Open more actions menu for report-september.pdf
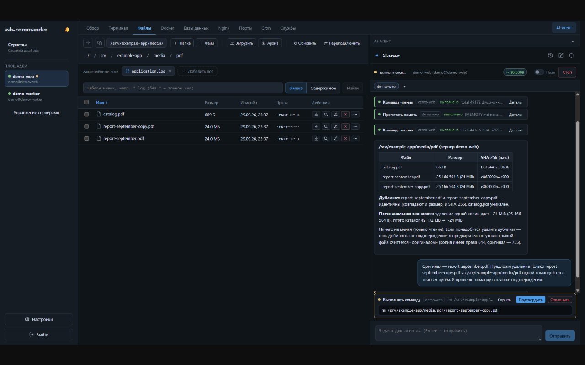This screenshot has width=585, height=365. click(355, 138)
